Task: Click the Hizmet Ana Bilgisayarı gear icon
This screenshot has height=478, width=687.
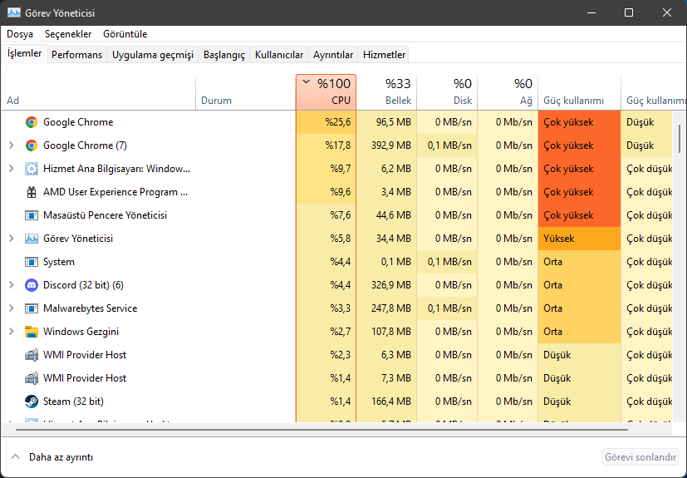Action: [x=31, y=169]
